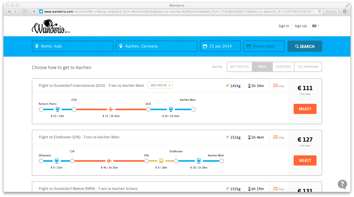The height and width of the screenshot is (197, 354).
Task: Click the Sign Up link
Action: (301, 26)
